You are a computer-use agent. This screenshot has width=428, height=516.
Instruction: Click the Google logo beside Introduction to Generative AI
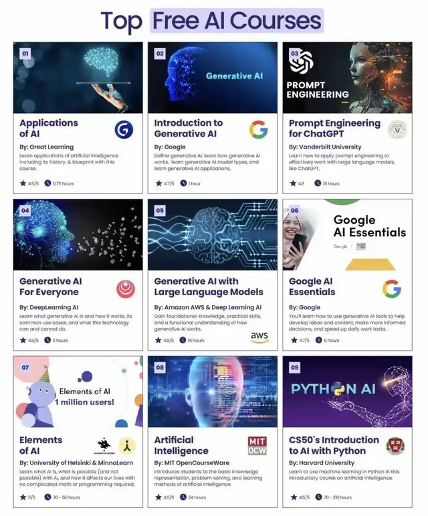coord(258,130)
